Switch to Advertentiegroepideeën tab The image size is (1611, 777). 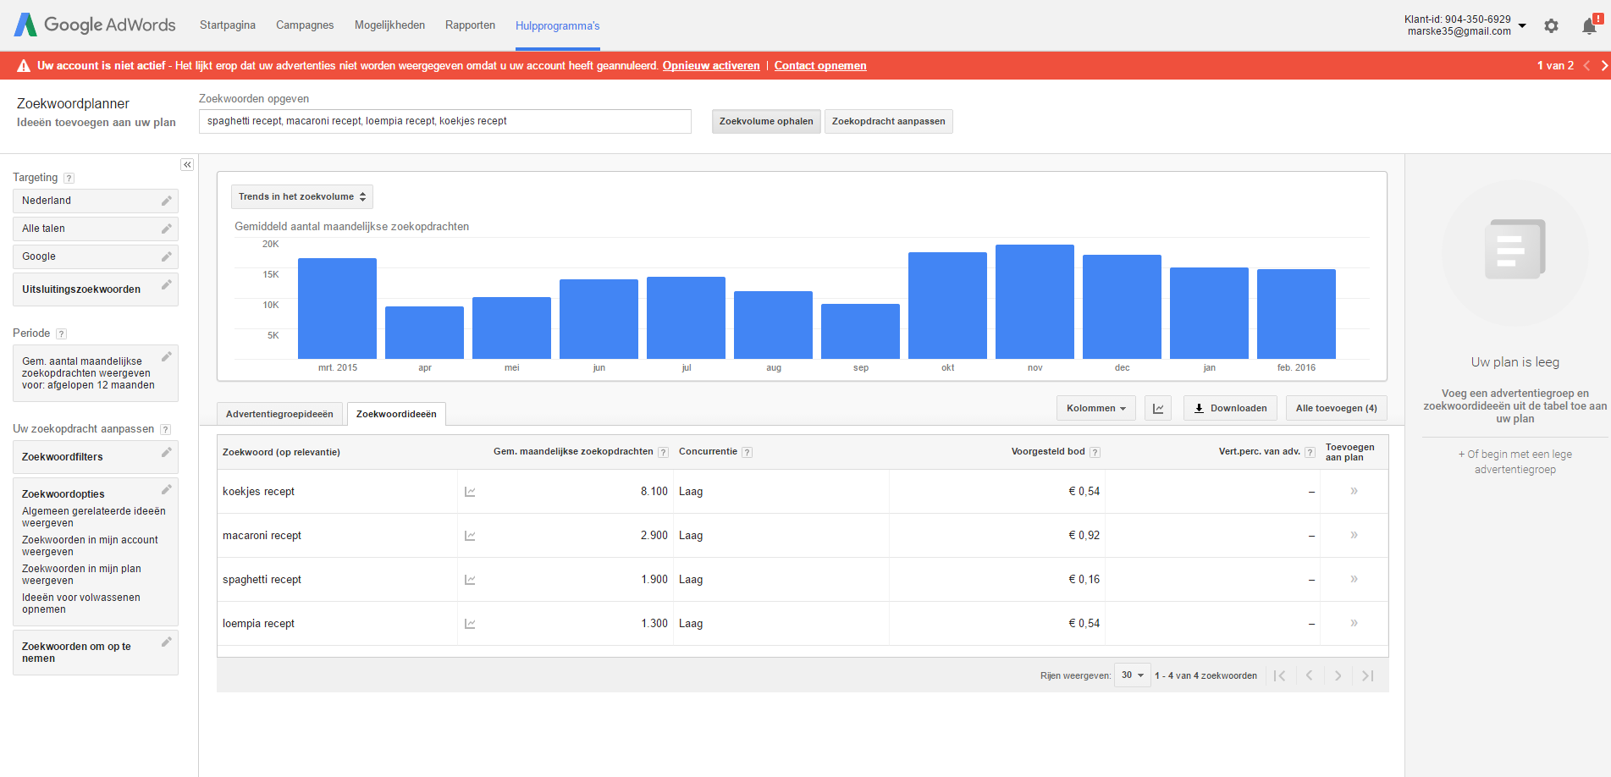(279, 414)
